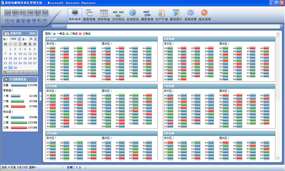Select the 分步优化 icon
Image resolution: width=285 pixels, height=171 pixels.
tap(118, 15)
